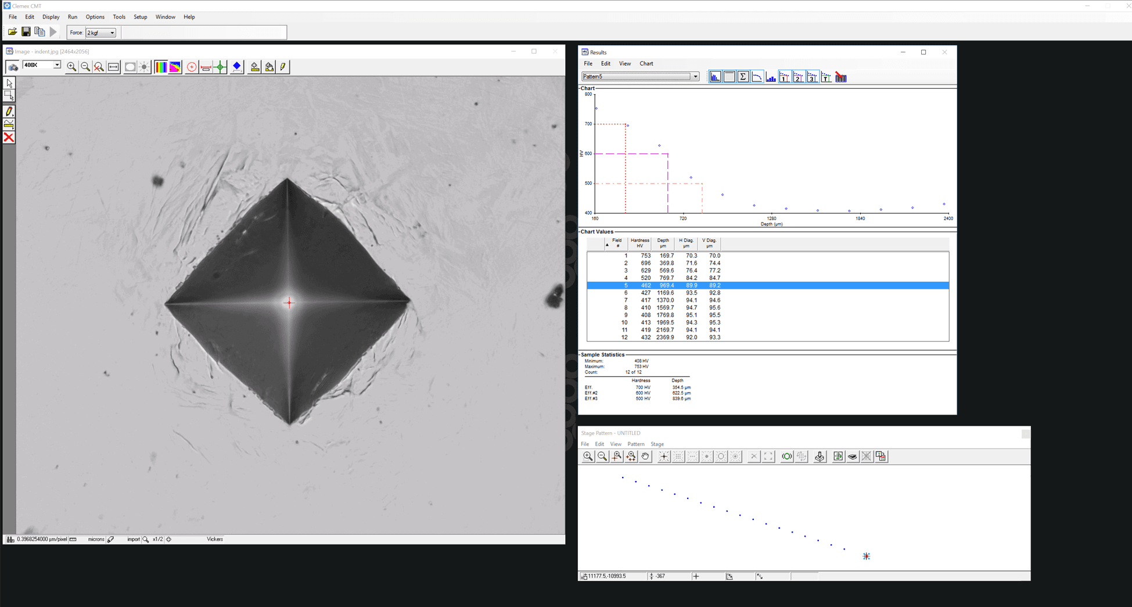Select the hand pan tool in Stage Pattern
Viewport: 1132px width, 607px height.
pos(645,457)
